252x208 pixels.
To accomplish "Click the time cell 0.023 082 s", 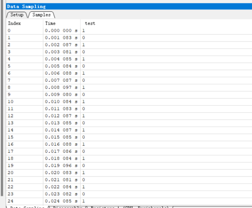I will pos(61,194).
